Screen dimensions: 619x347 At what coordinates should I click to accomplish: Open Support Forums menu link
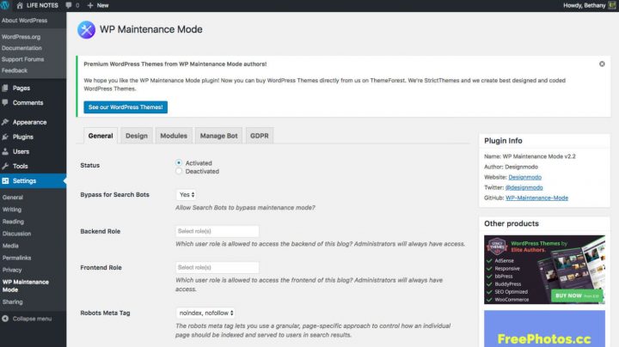[23, 59]
